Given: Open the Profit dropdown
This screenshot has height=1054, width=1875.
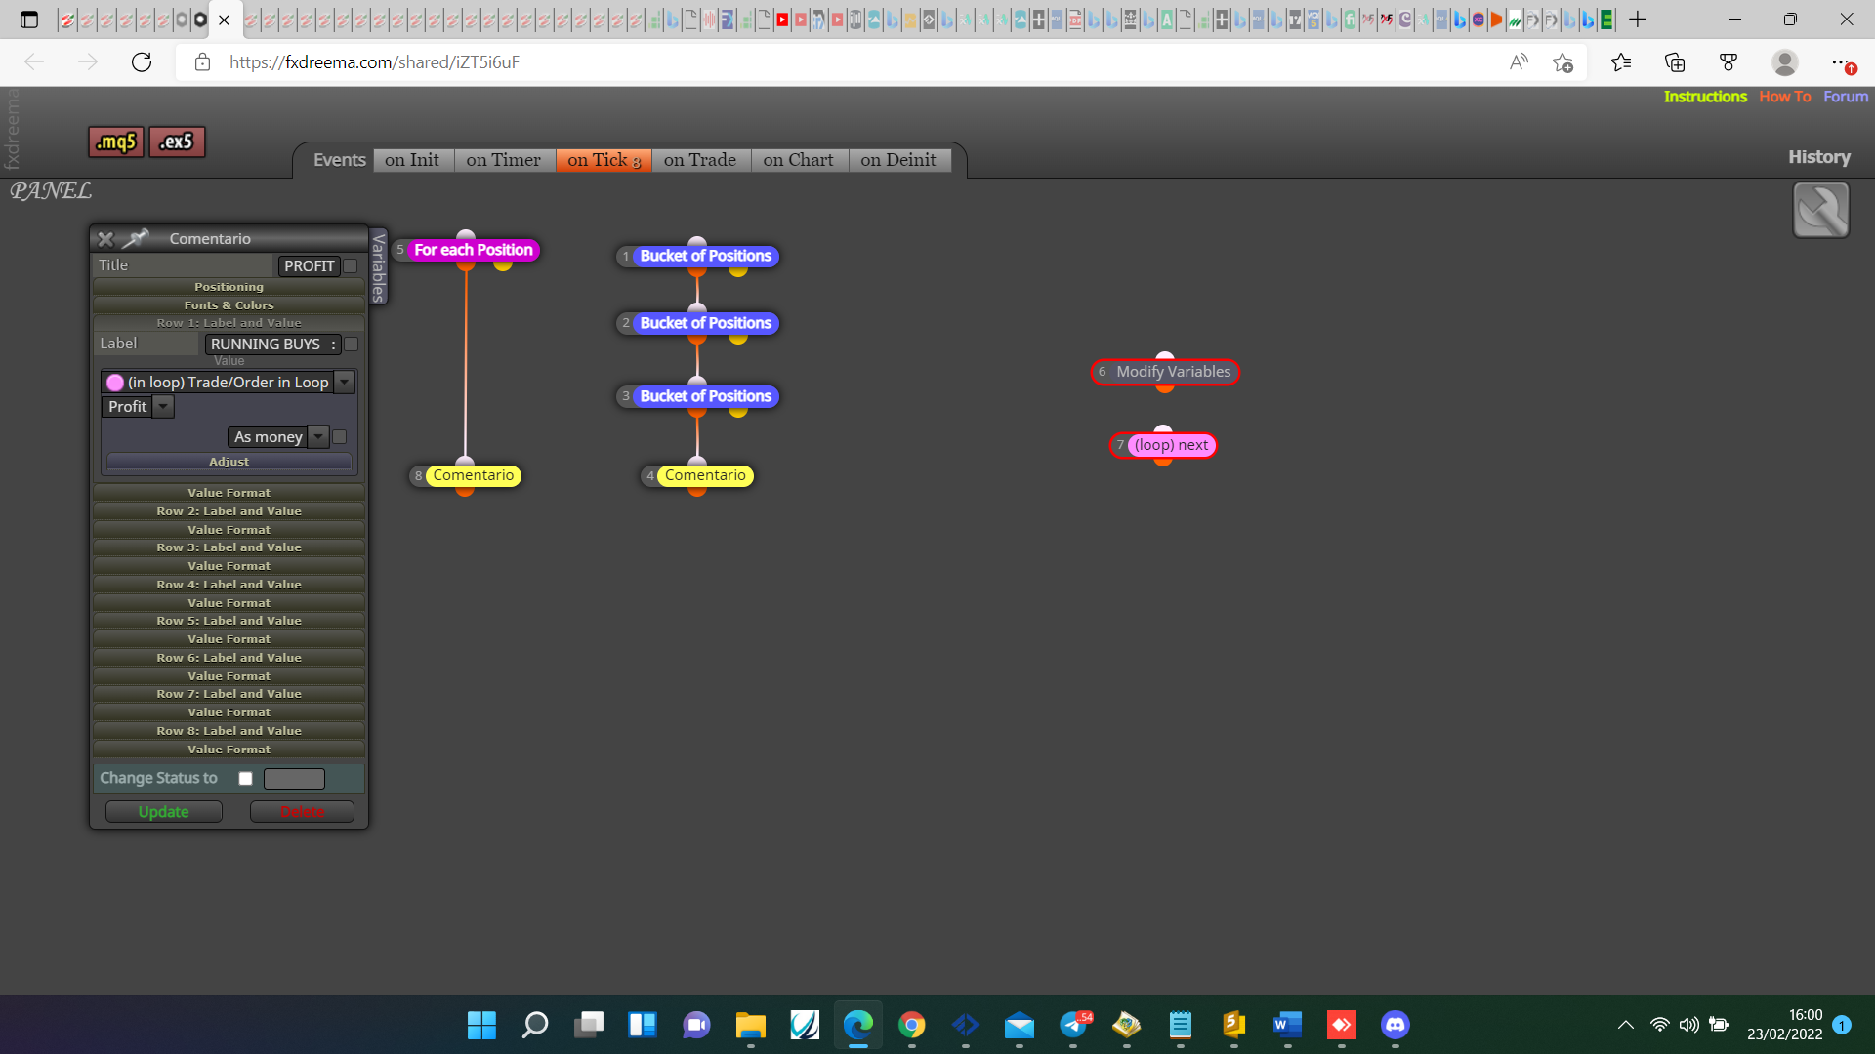Looking at the screenshot, I should (x=164, y=406).
